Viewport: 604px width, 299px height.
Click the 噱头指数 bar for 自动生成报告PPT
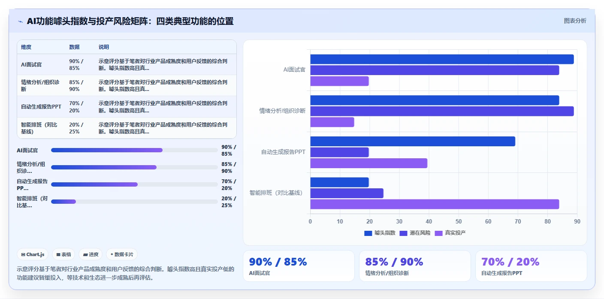[413, 141]
